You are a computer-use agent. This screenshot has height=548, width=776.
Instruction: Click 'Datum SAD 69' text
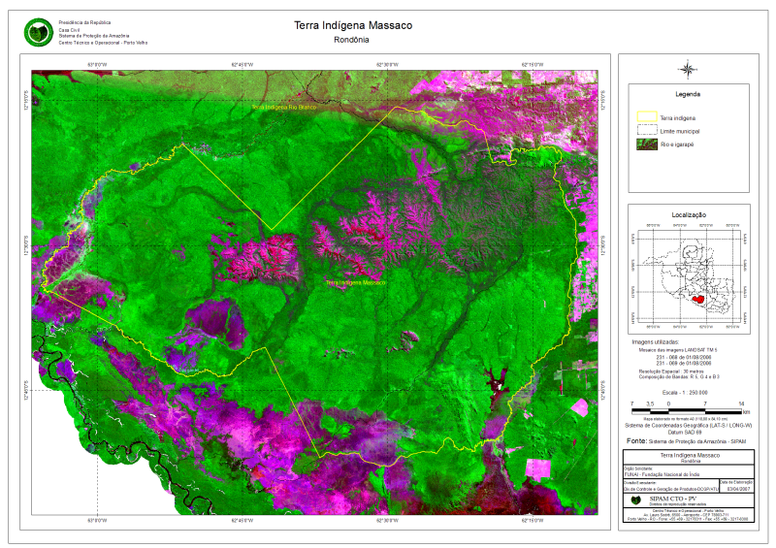coord(685,433)
